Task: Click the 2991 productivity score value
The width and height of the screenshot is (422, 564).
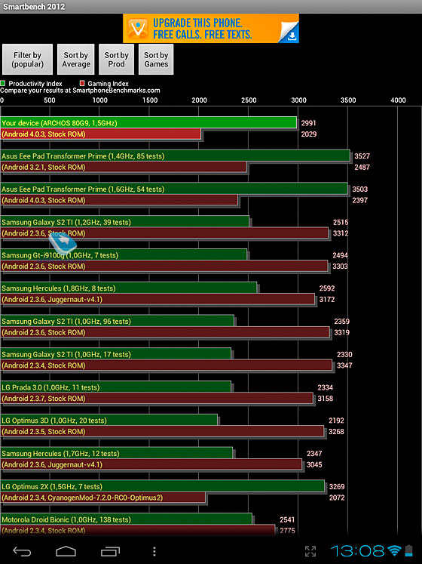Action: click(308, 123)
